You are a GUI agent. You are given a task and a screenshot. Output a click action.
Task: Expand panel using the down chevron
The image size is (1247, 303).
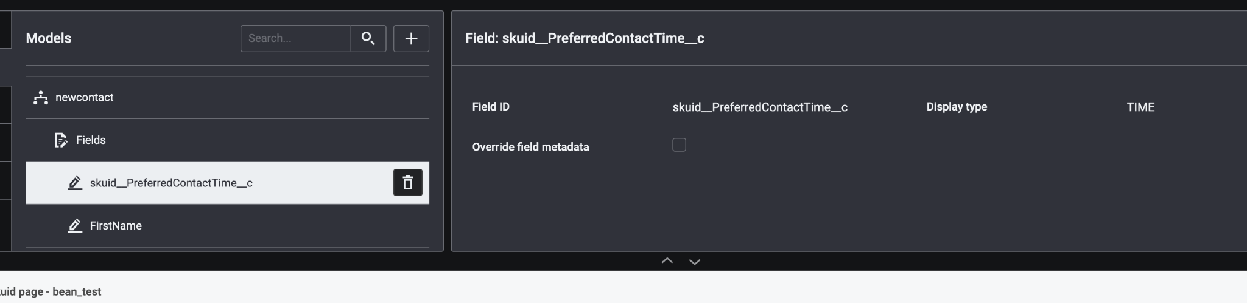pos(695,261)
